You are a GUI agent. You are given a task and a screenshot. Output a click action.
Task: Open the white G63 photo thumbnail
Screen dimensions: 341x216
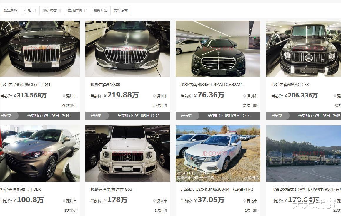[128, 153]
